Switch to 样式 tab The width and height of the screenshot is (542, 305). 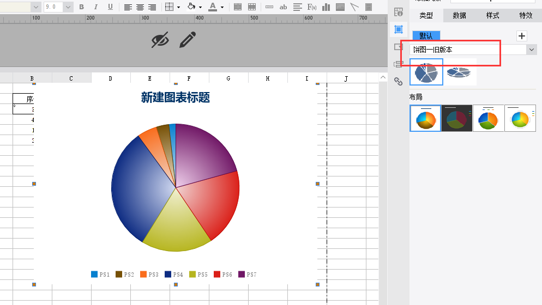(x=492, y=15)
